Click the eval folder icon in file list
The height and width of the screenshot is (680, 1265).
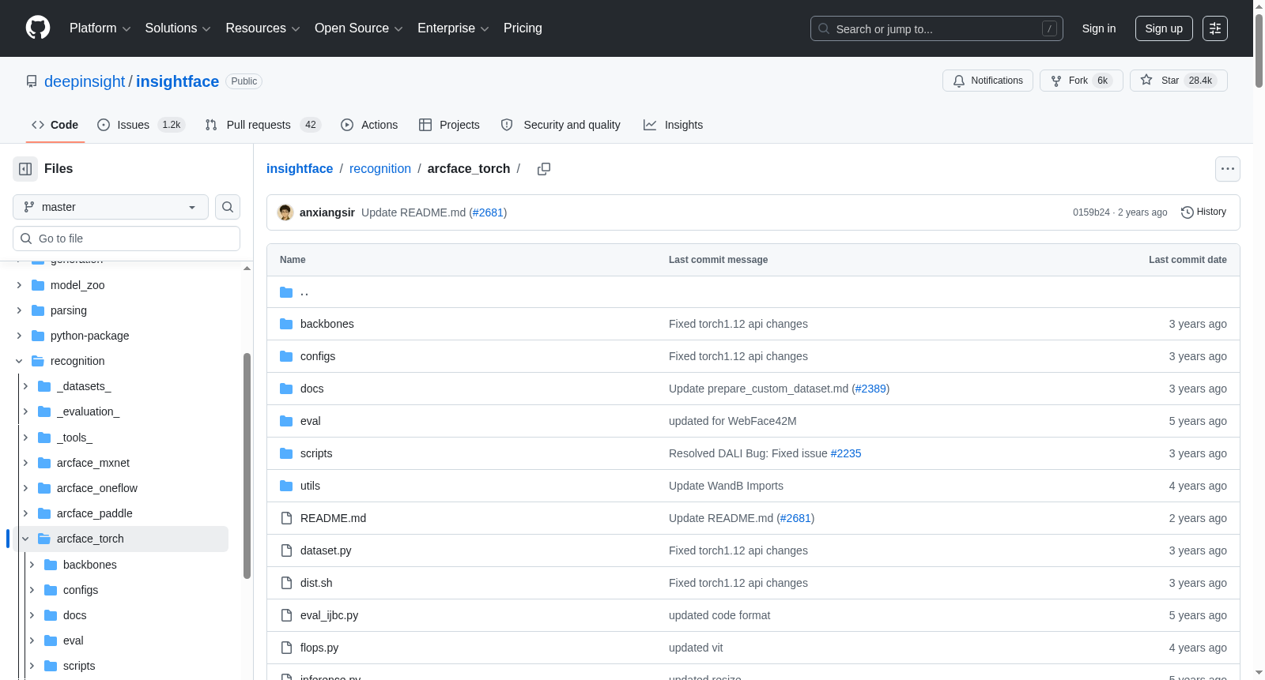(286, 421)
